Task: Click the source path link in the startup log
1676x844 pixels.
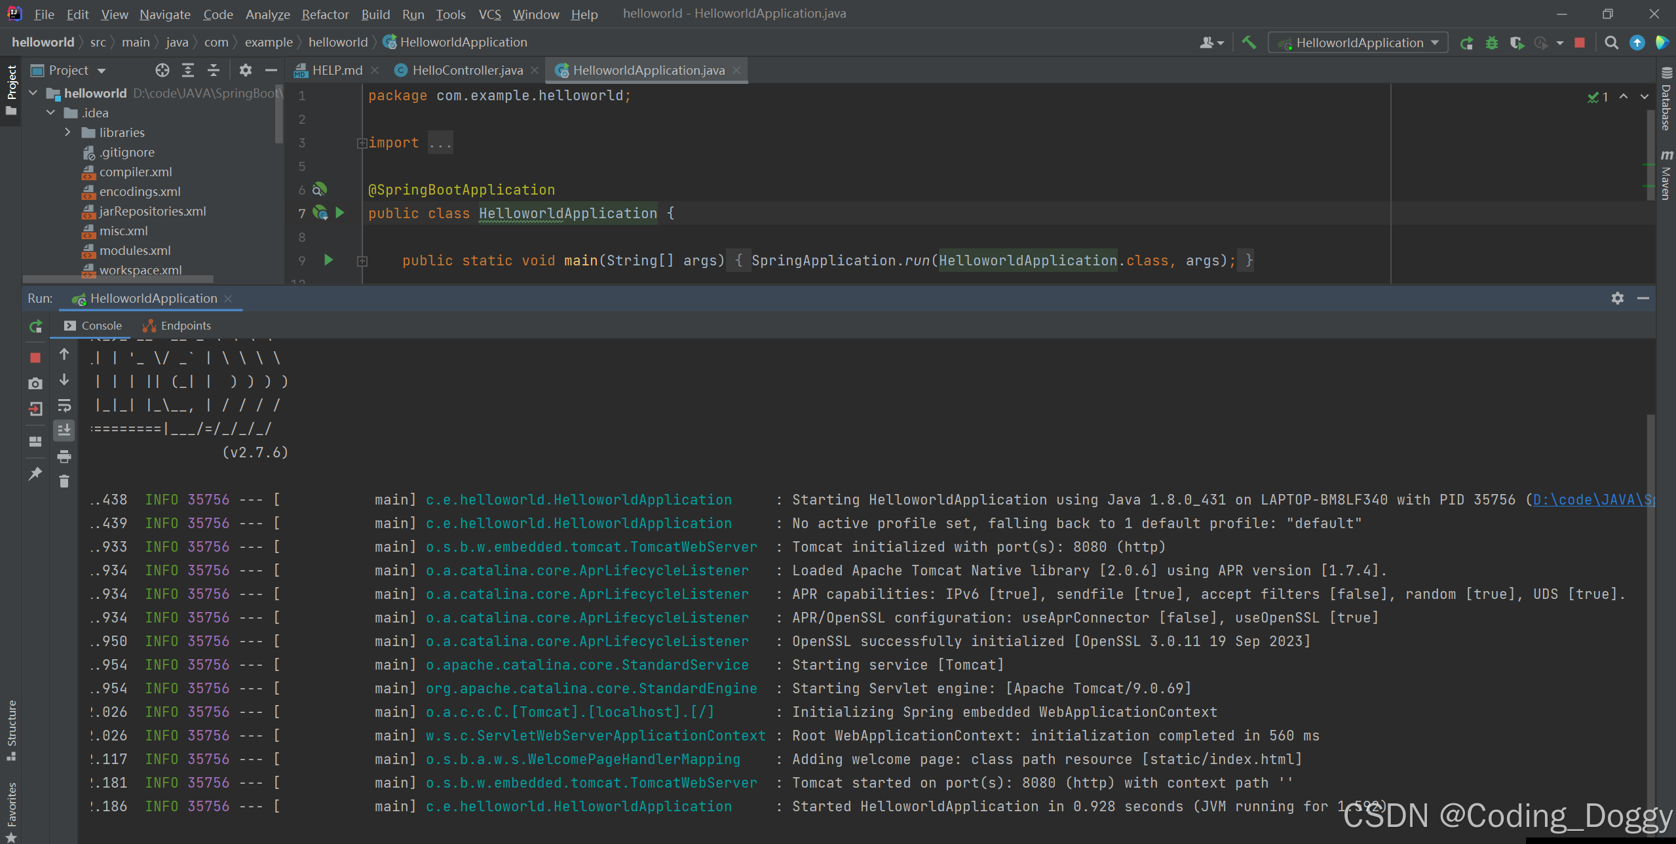Action: point(1599,499)
